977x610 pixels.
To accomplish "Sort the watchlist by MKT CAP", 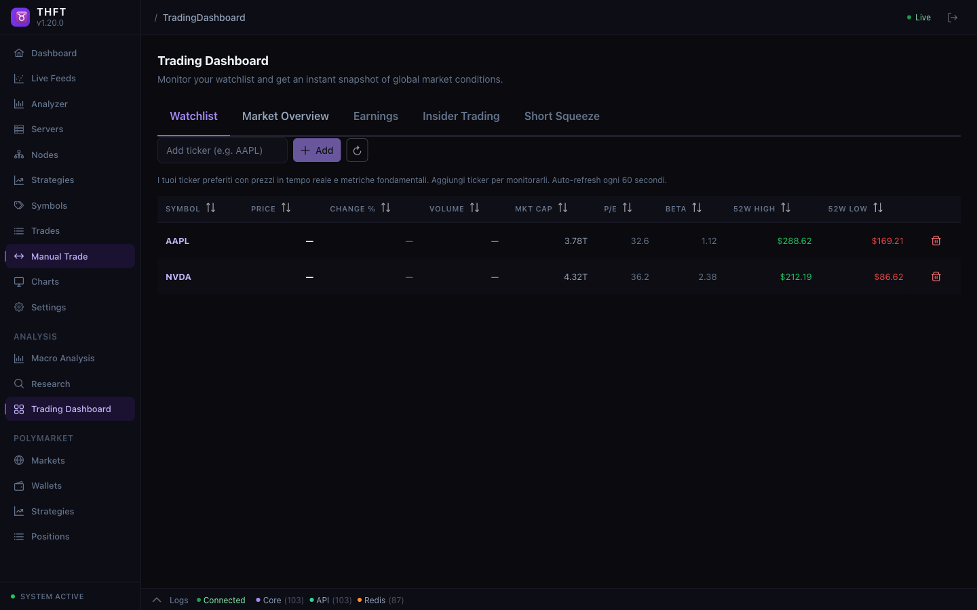I will [562, 208].
